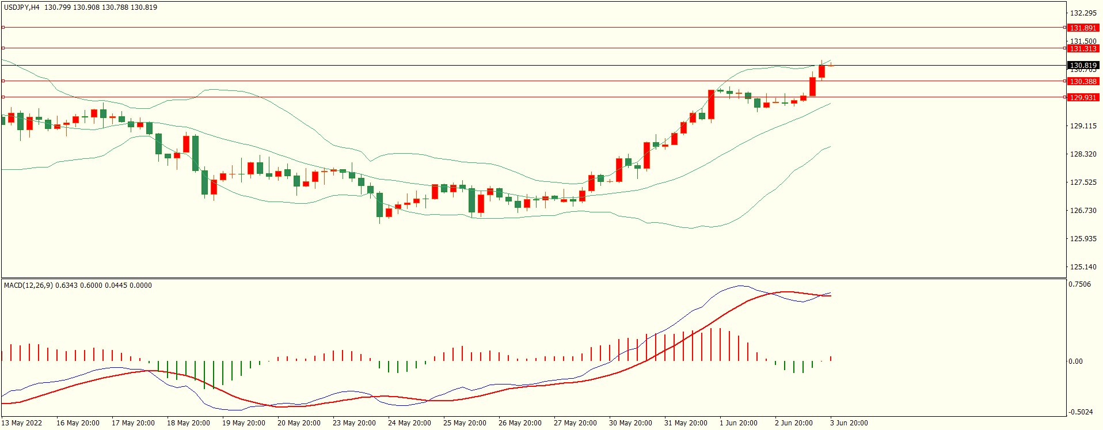Click the 128.320 price scale value
Viewport: 1103px width, 430px height.
[1083, 154]
